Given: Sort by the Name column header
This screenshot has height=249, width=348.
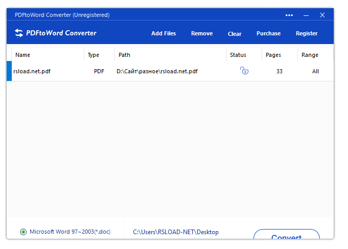Looking at the screenshot, I should click(48, 55).
